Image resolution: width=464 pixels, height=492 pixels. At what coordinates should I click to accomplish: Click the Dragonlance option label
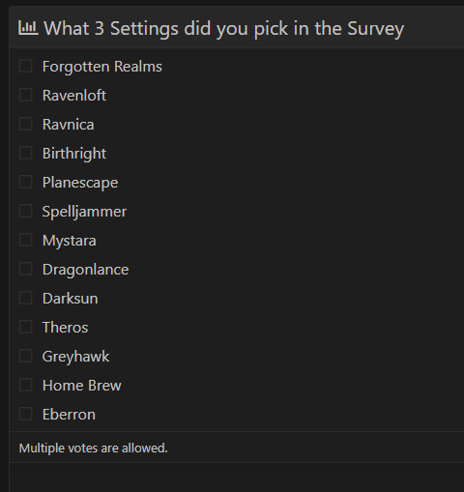pyautogui.click(x=85, y=270)
